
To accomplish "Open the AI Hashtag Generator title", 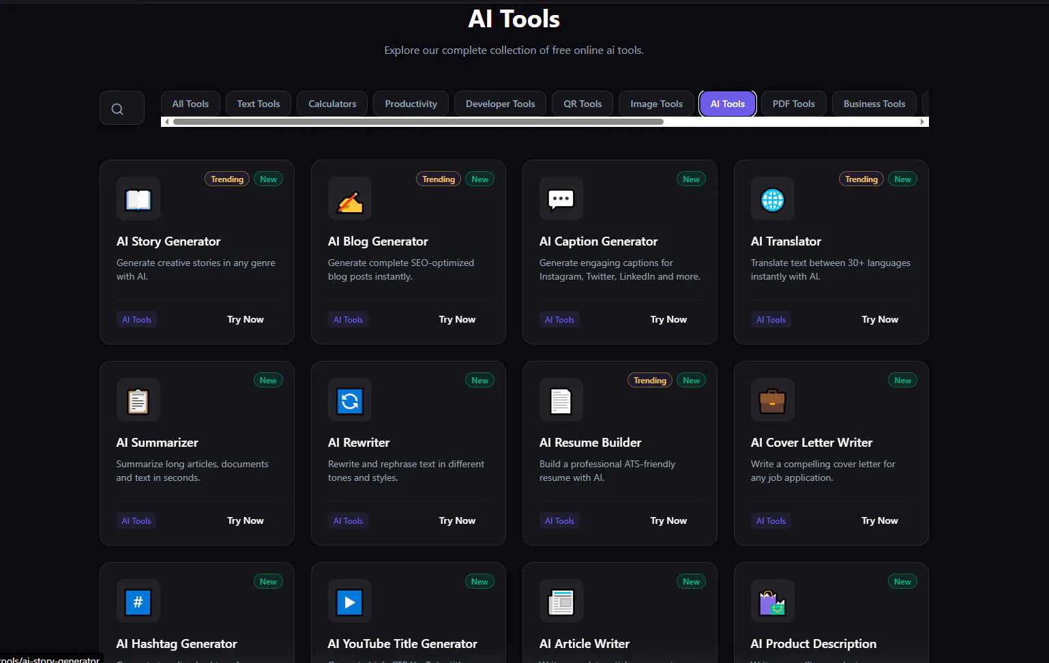I will click(x=177, y=644).
